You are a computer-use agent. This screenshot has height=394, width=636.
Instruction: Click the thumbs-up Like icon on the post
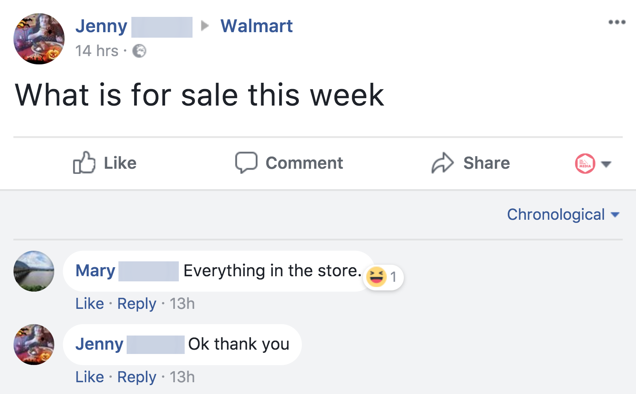[84, 162]
